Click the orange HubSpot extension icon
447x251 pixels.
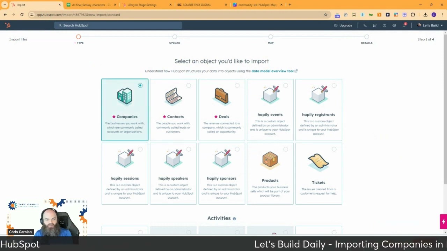click(379, 15)
